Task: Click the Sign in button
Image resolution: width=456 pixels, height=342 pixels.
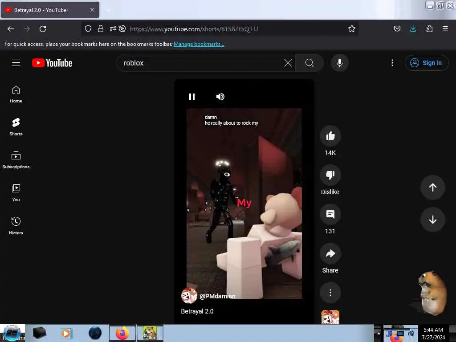Action: 426,63
